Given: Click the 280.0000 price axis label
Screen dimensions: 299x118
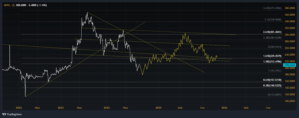Looking at the screenshot, I should click(x=289, y=41).
